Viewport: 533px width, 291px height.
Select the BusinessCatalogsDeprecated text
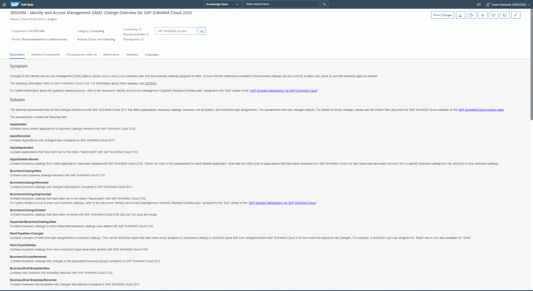click(30, 194)
